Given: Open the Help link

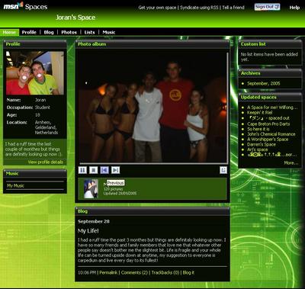Looking at the screenshot, I should tap(294, 8).
